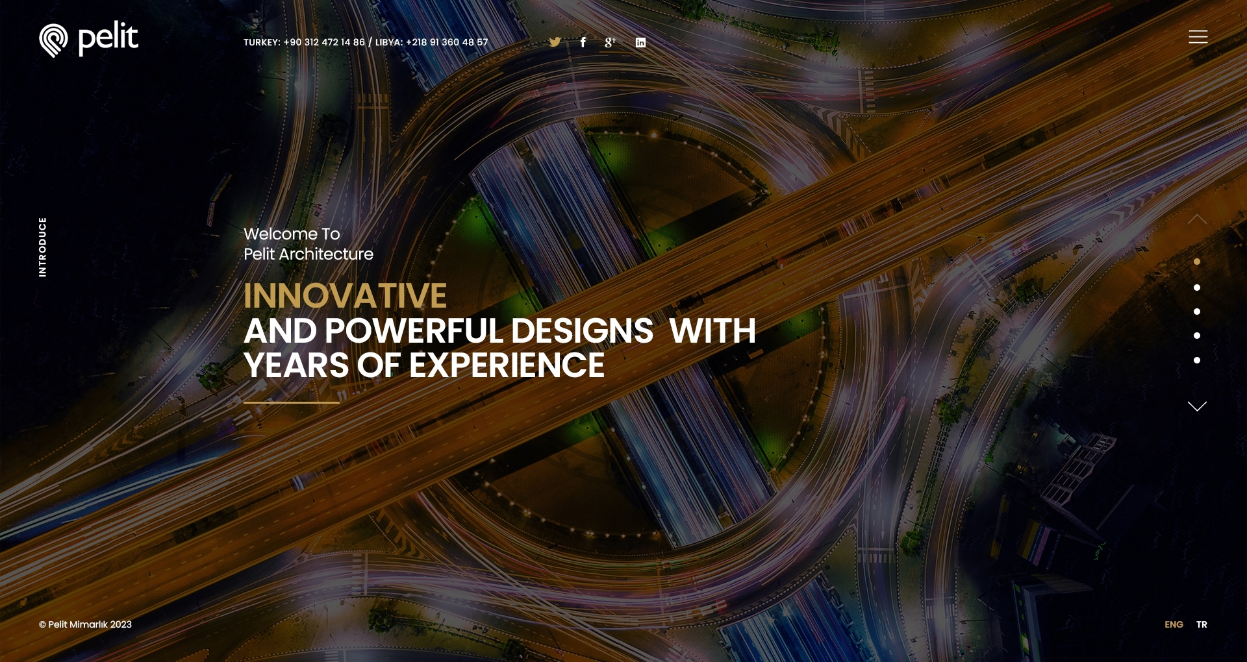
Task: Switch language to ENG
Action: pyautogui.click(x=1174, y=624)
